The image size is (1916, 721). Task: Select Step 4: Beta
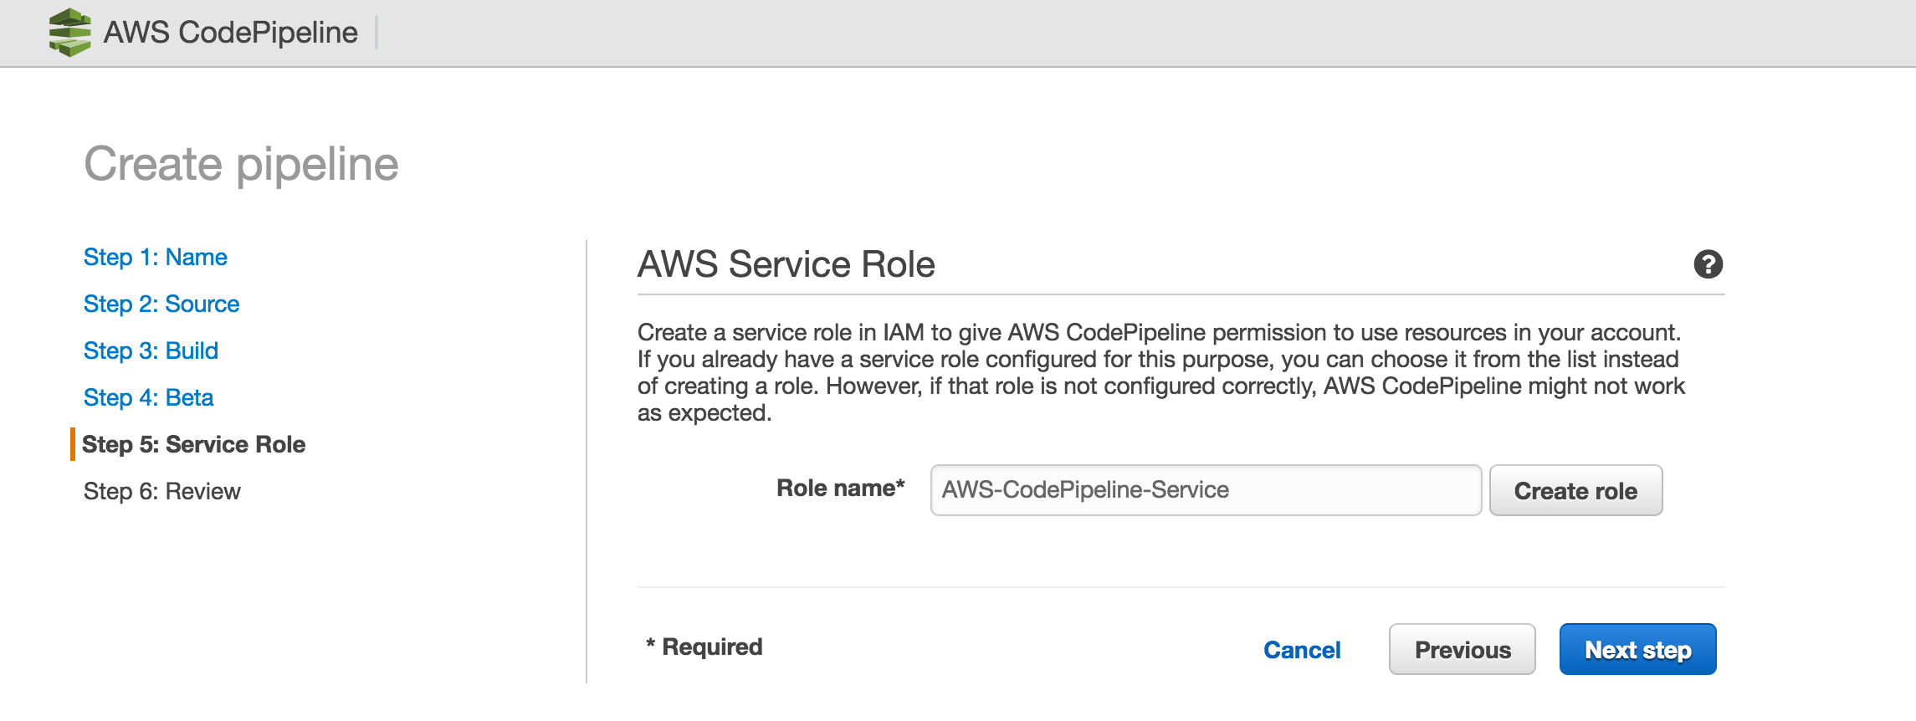[x=147, y=398]
